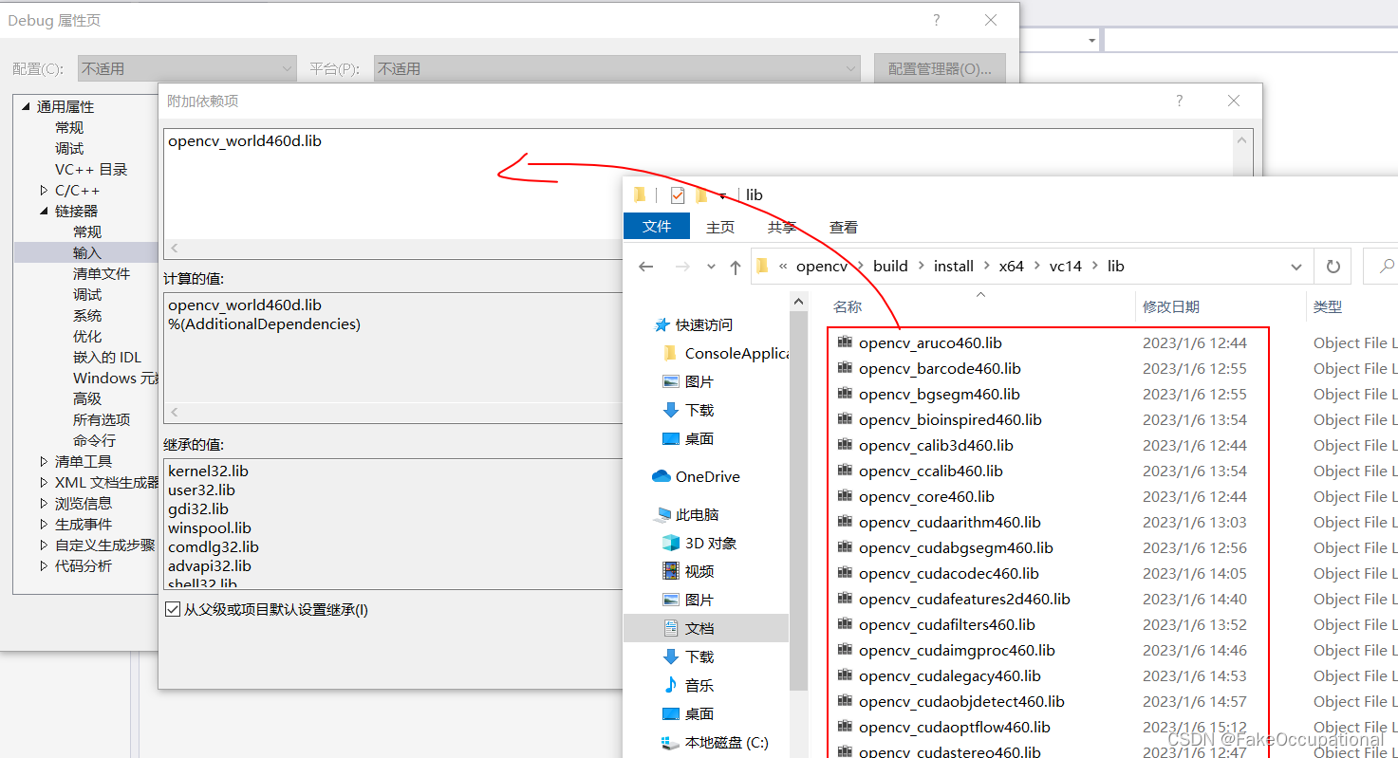Open the address bar history dropdown

pos(1296,267)
